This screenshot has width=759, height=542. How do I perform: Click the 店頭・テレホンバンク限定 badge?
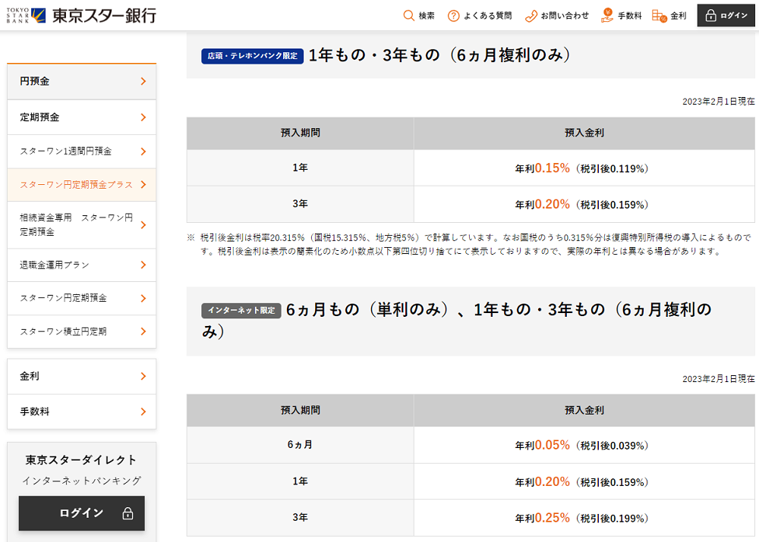click(x=252, y=56)
